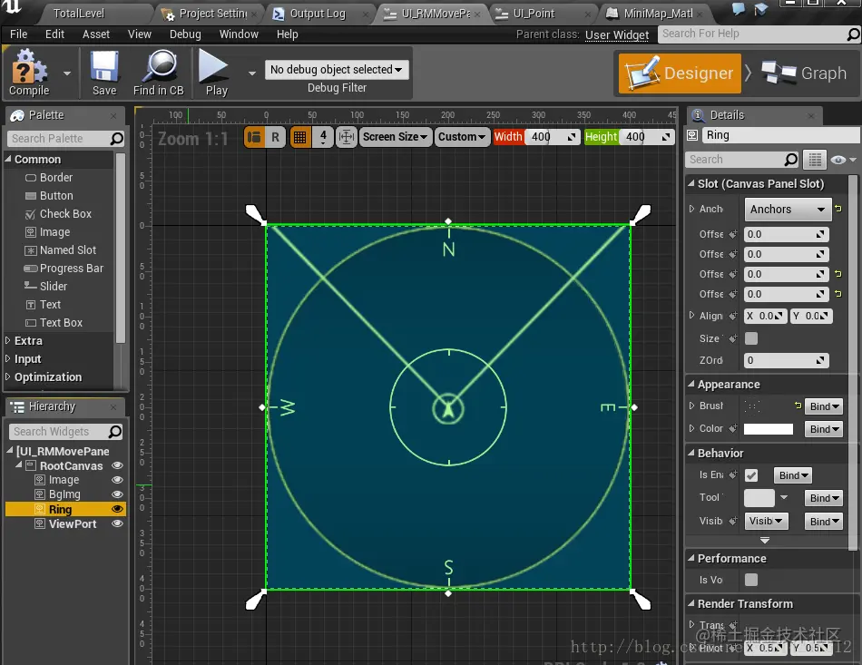Click the R respect locks button
The width and height of the screenshot is (862, 665).
[275, 137]
